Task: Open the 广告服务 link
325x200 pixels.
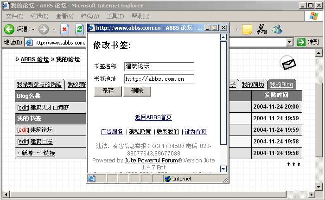Action: pos(112,131)
